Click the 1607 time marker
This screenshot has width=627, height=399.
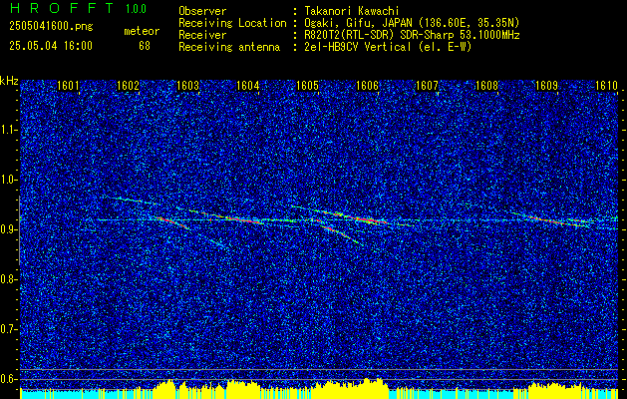[427, 85]
